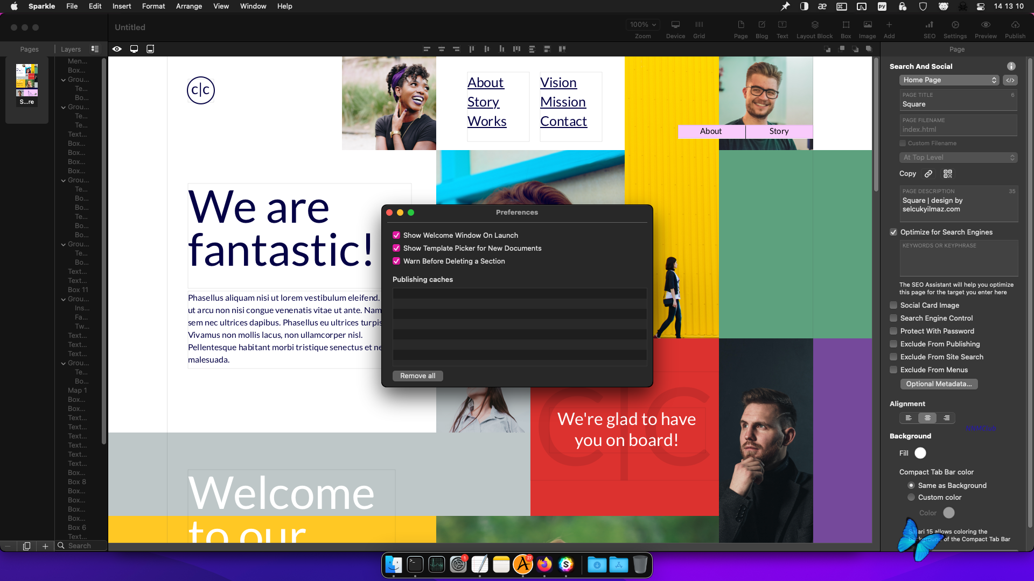Insert a Layout Block
This screenshot has width=1034, height=581.
(x=815, y=29)
